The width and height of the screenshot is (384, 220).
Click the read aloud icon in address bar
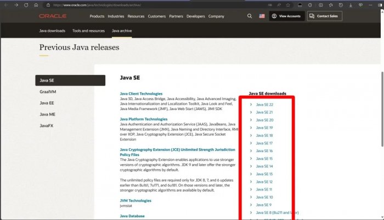279,5
